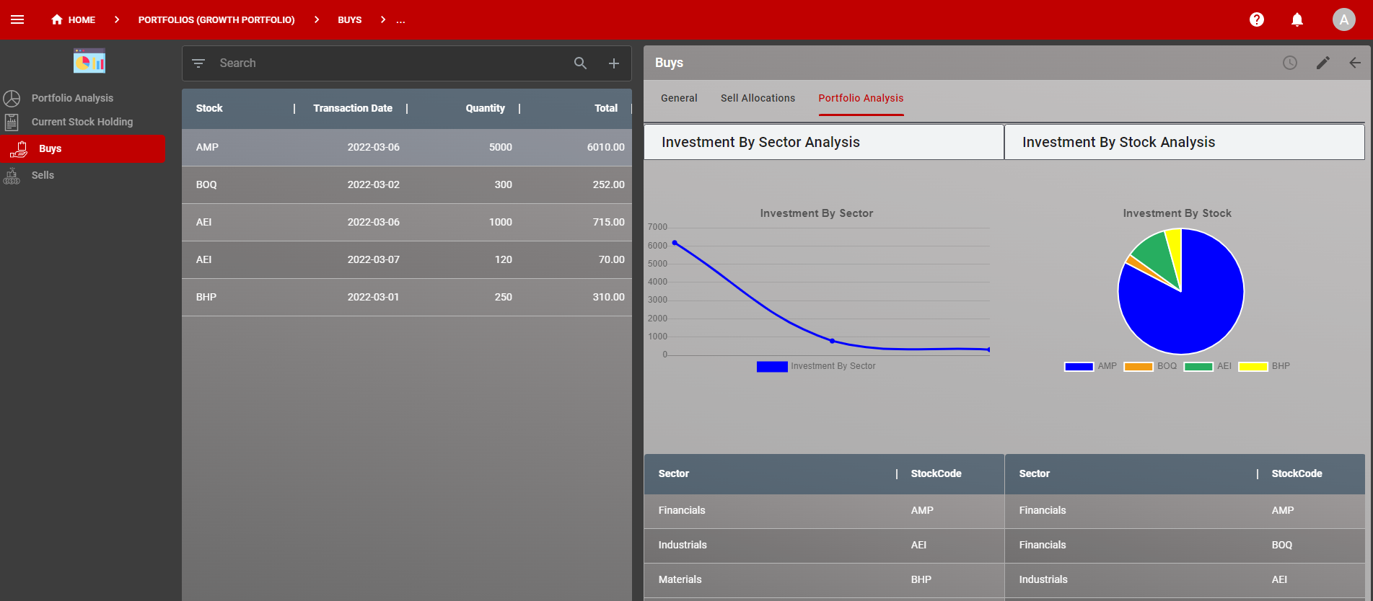This screenshot has height=601, width=1373.
Task: Click the Current Stock Holding report icon
Action: (x=12, y=122)
